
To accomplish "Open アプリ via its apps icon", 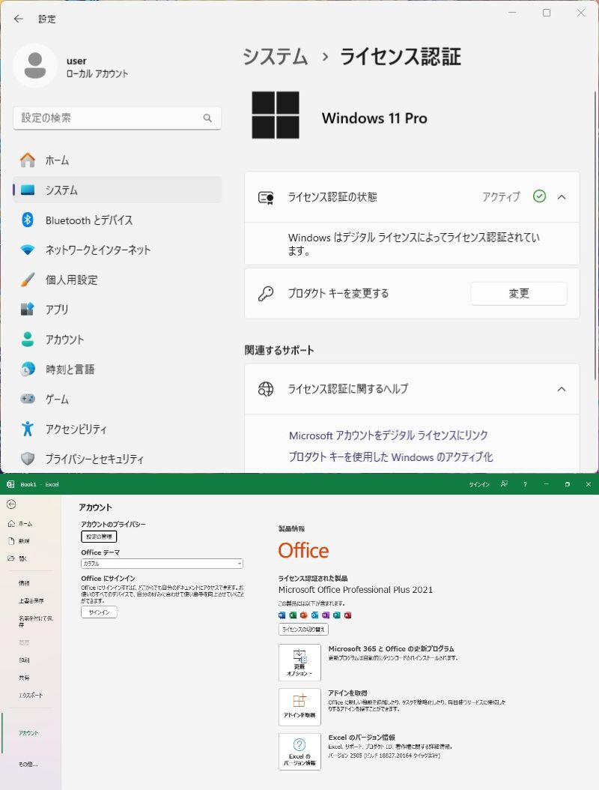I will (28, 310).
